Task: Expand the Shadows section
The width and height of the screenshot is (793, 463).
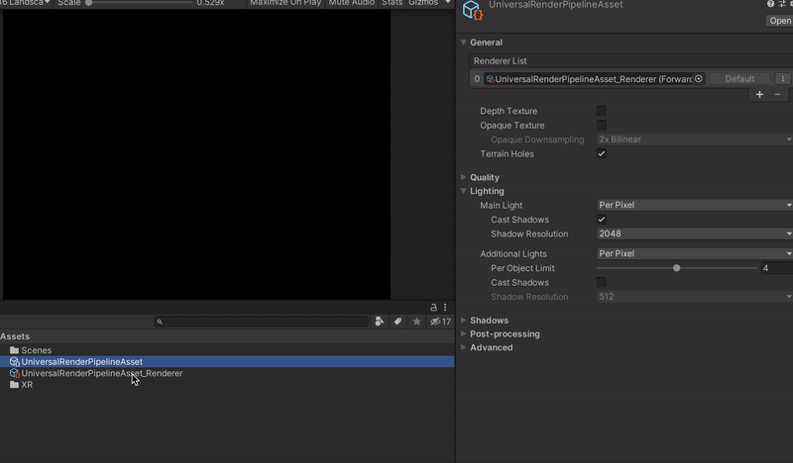Action: 463,321
